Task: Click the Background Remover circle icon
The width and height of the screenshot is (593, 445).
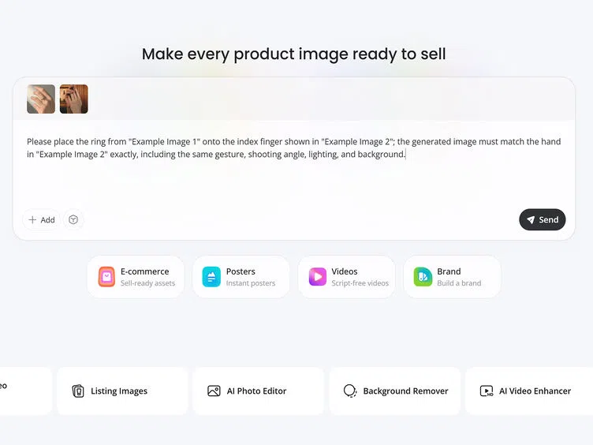Action: point(350,391)
